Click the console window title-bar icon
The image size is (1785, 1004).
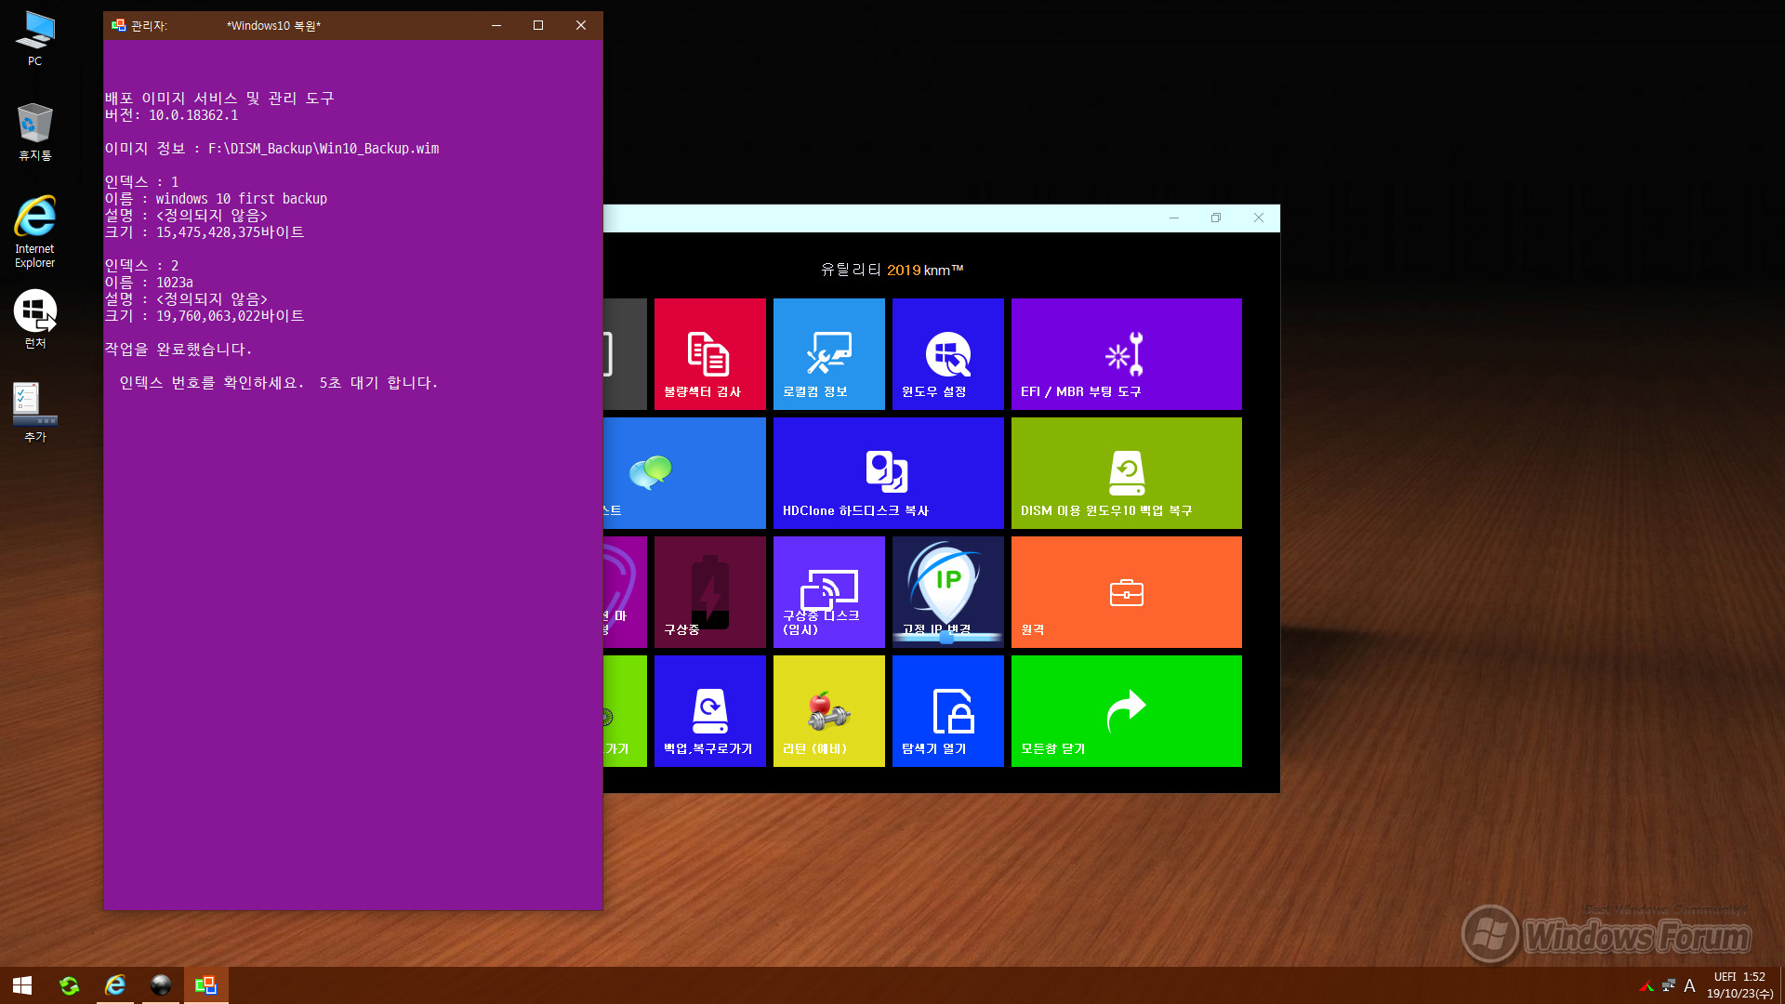(118, 25)
